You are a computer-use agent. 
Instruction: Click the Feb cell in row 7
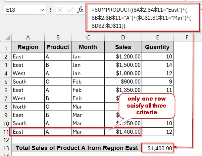88,98
